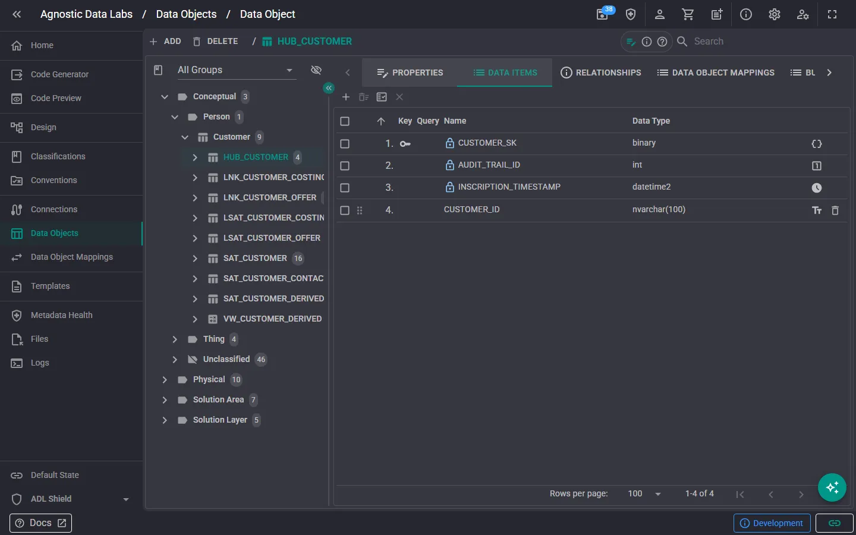The height and width of the screenshot is (535, 856).
Task: Open Data Object Mappings in sidebar
Action: [71, 257]
